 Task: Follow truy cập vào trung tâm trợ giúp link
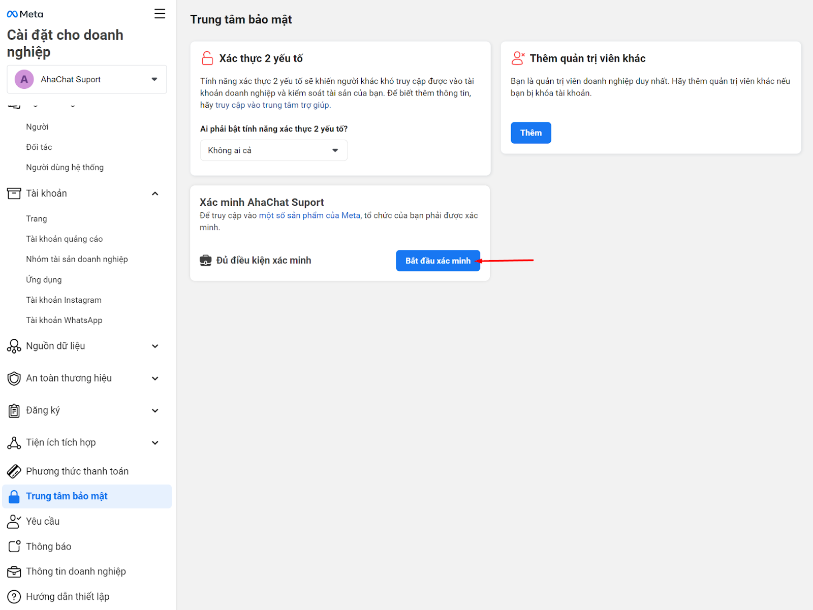pos(273,105)
